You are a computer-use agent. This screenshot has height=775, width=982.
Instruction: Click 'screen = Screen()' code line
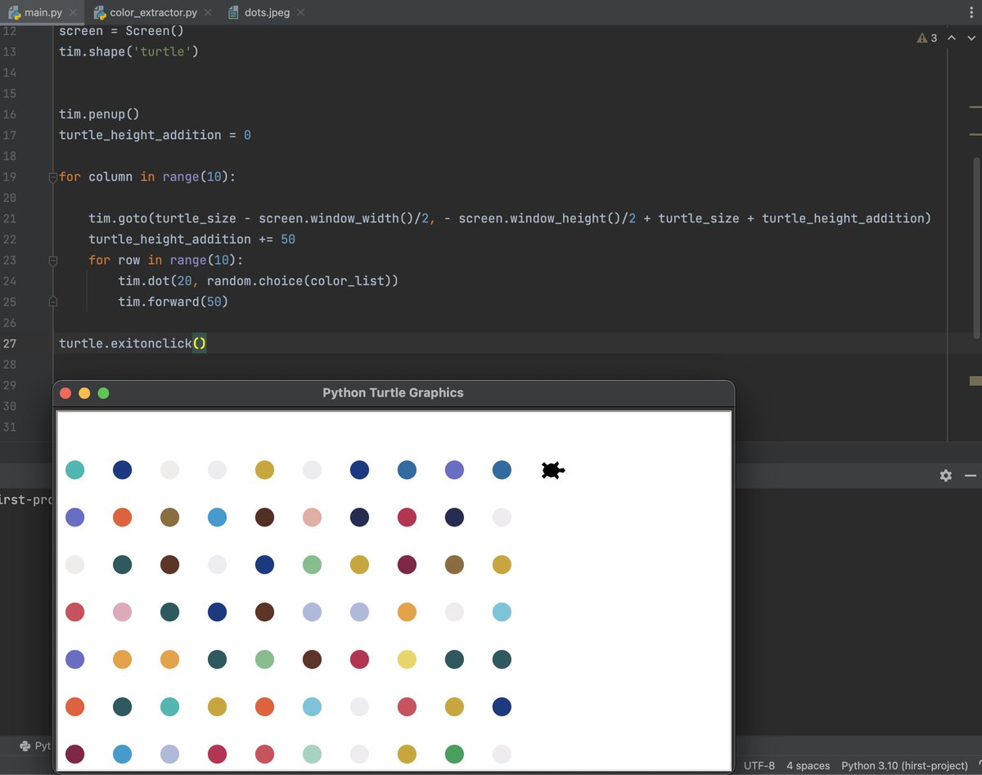[121, 31]
